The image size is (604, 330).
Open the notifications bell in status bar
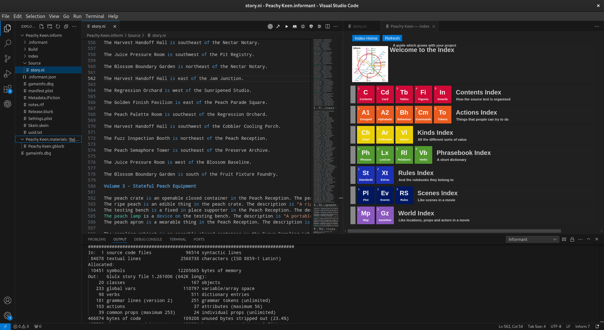597,327
